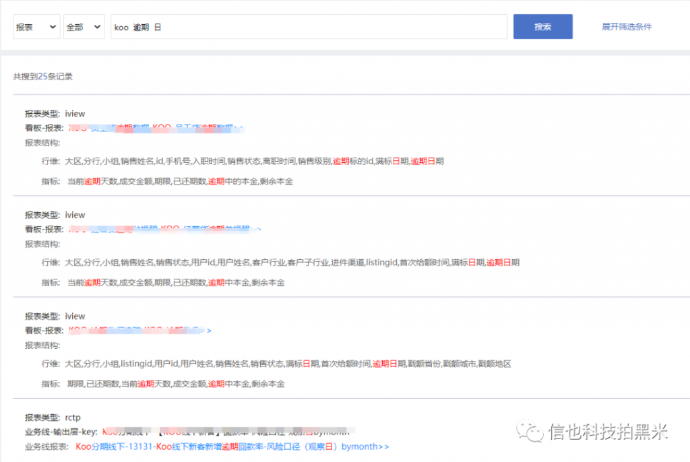Image resolution: width=690 pixels, height=462 pixels.
Task: Click the 报表类型: rctp label
Action: 53,418
